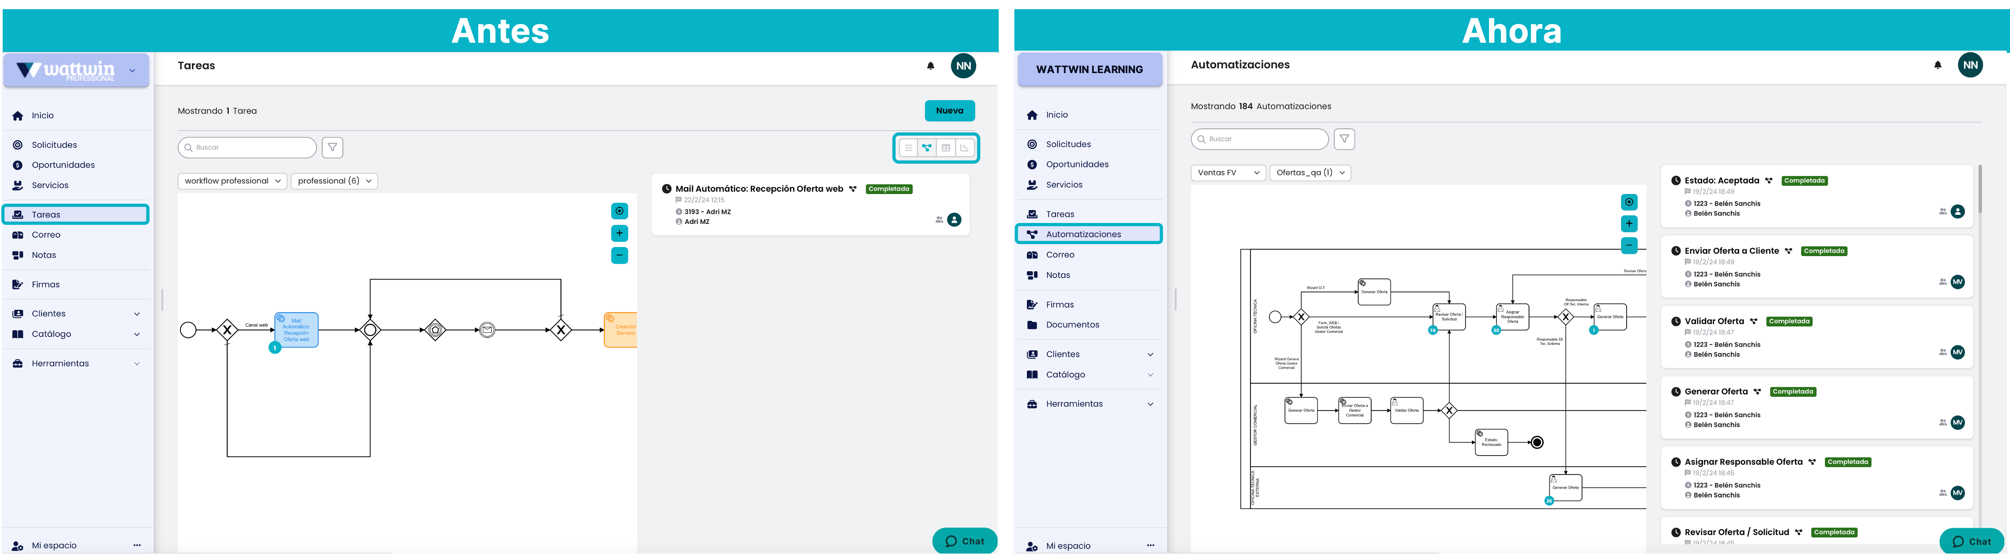This screenshot has width=2010, height=554.
Task: Switch to workflow diagram view in Antes panel
Action: pos(927,148)
